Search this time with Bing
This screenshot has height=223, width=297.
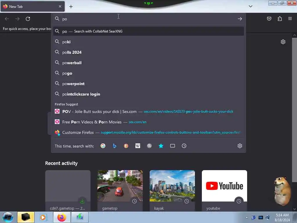point(114,146)
